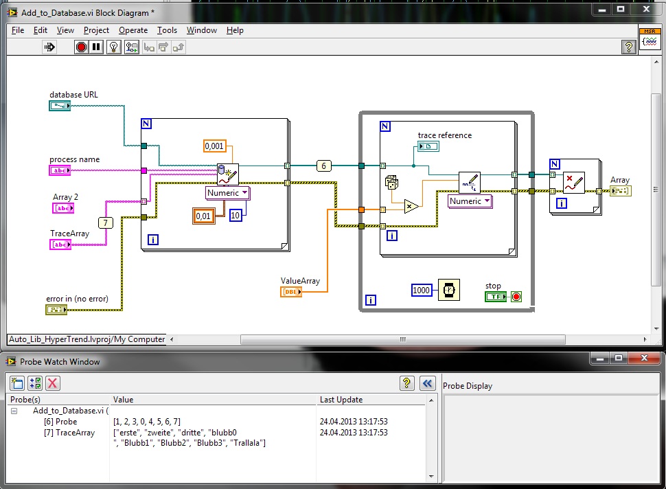Viewport: 666px width, 489px height.
Task: Collapse the Probe Display pane with double arrows
Action: [427, 383]
